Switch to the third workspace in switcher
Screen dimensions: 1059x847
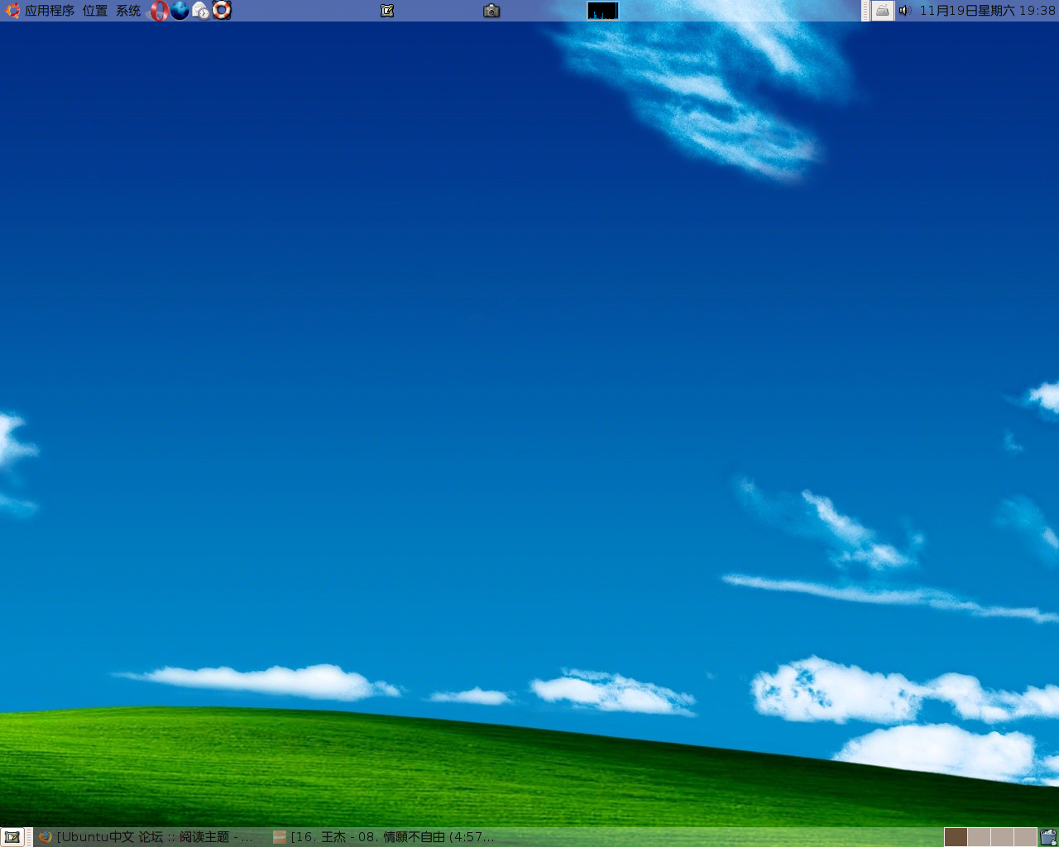[1002, 837]
